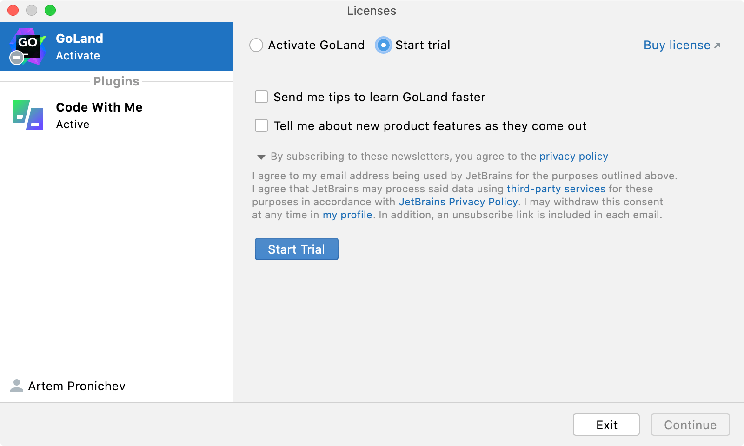
Task: Select the Activate GoLand radio button
Action: 256,45
